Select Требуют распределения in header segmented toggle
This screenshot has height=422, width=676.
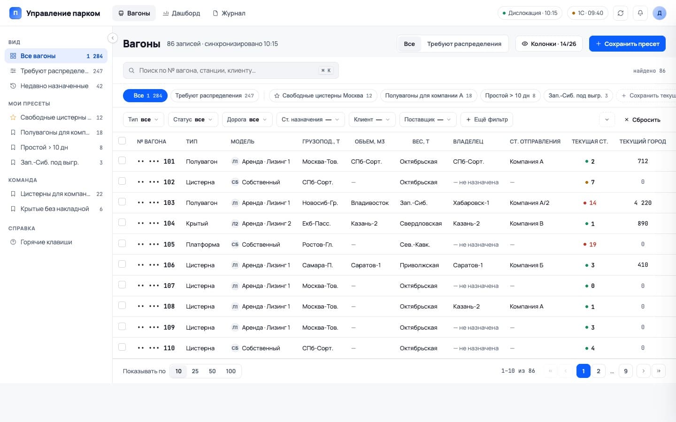coord(464,44)
